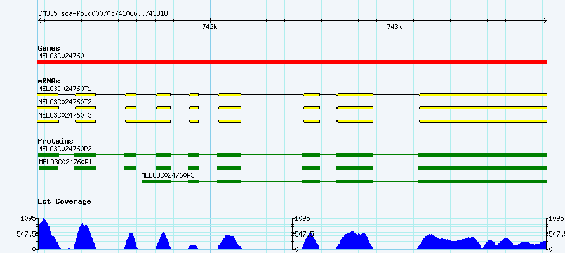This screenshot has height=253, width=565.
Task: Click the Genes track heading
Action: tap(49, 48)
